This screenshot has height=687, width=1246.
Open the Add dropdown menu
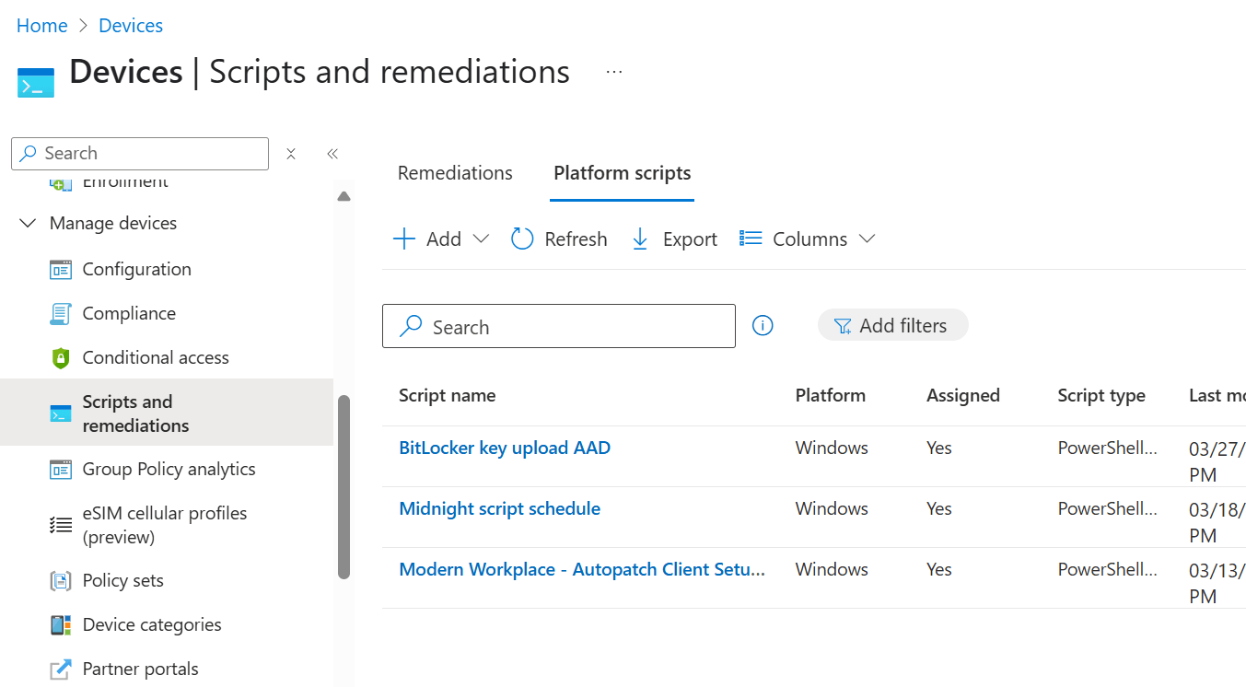point(441,239)
